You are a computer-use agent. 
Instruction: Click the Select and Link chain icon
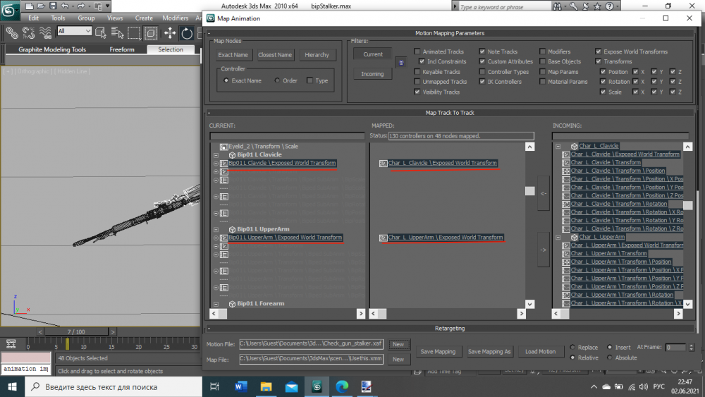click(x=11, y=32)
